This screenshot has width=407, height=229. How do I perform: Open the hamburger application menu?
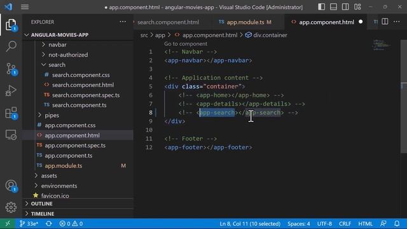[25, 7]
